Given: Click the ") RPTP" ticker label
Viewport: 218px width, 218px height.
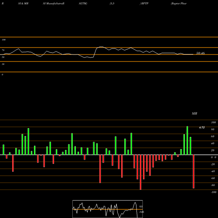Looking at the screenshot, I should [144, 3].
